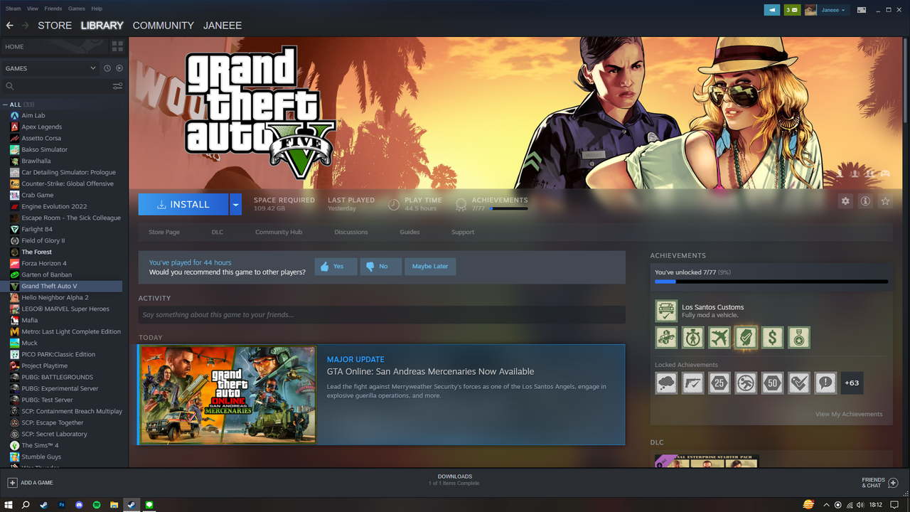Click the Add a Game plus icon
Image resolution: width=910 pixels, height=512 pixels.
[12, 482]
